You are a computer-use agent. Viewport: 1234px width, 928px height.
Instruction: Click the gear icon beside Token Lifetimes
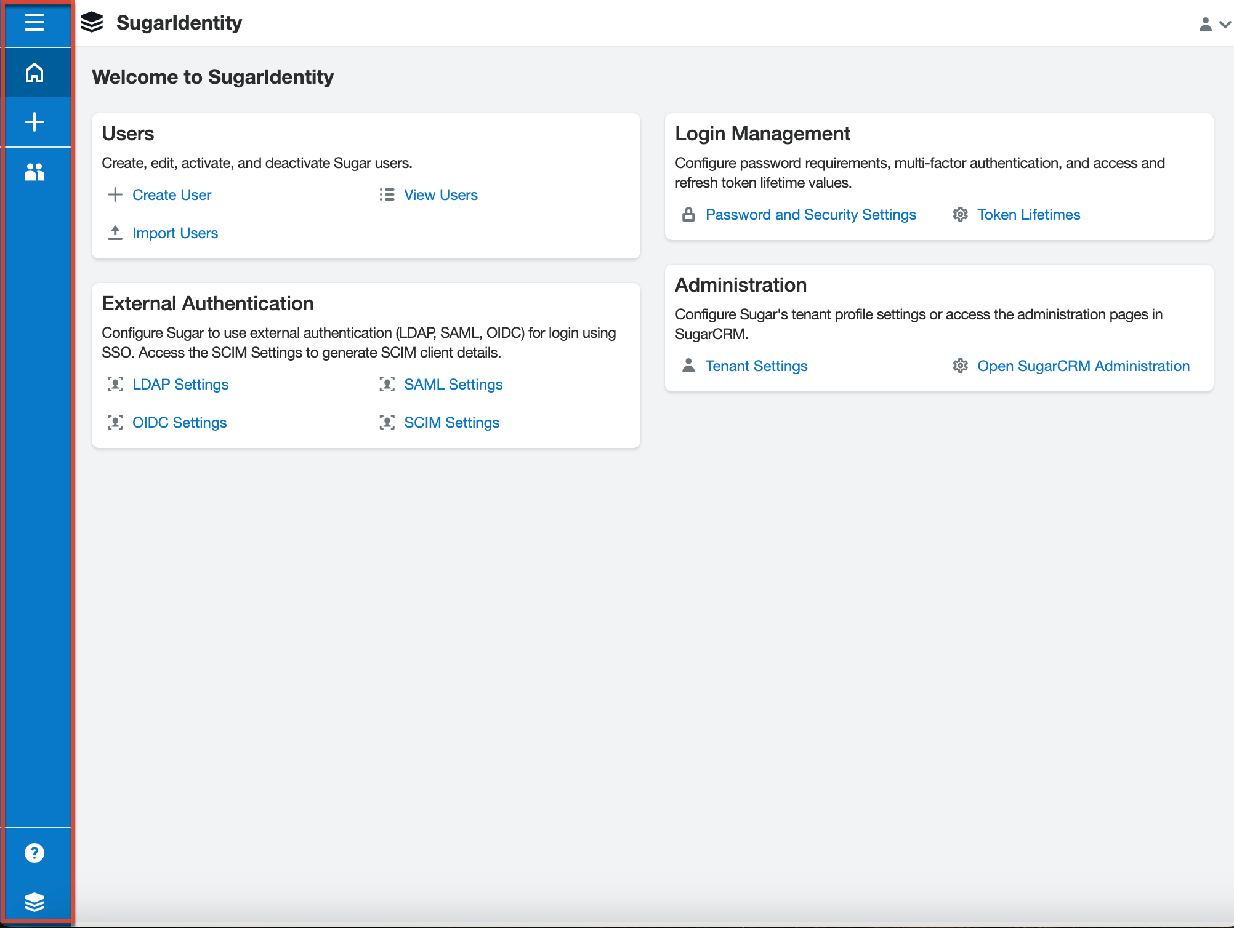coord(960,214)
